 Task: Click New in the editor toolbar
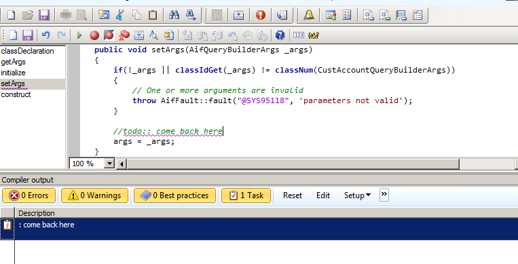tap(13, 35)
